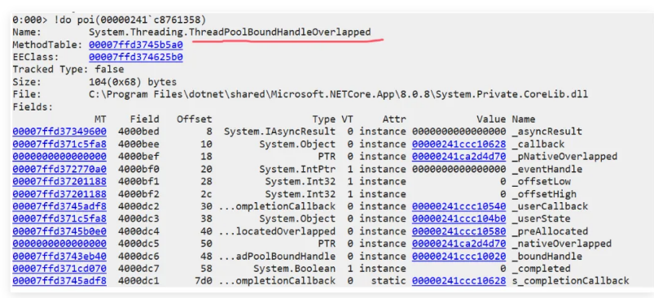Click the field name _offsetHigh
Screen dimensions: 654x298
point(544,194)
